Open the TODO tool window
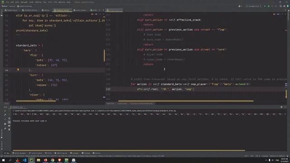Screen dimensions: 290x163 48,153
